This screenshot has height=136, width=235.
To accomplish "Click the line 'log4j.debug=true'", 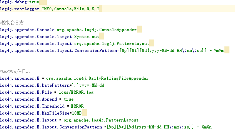I will pyautogui.click(x=19, y=2).
